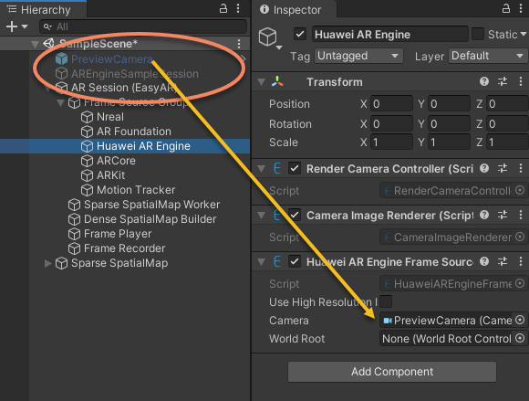This screenshot has height=401, width=529.
Task: Open the Tag dropdown
Action: point(358,56)
